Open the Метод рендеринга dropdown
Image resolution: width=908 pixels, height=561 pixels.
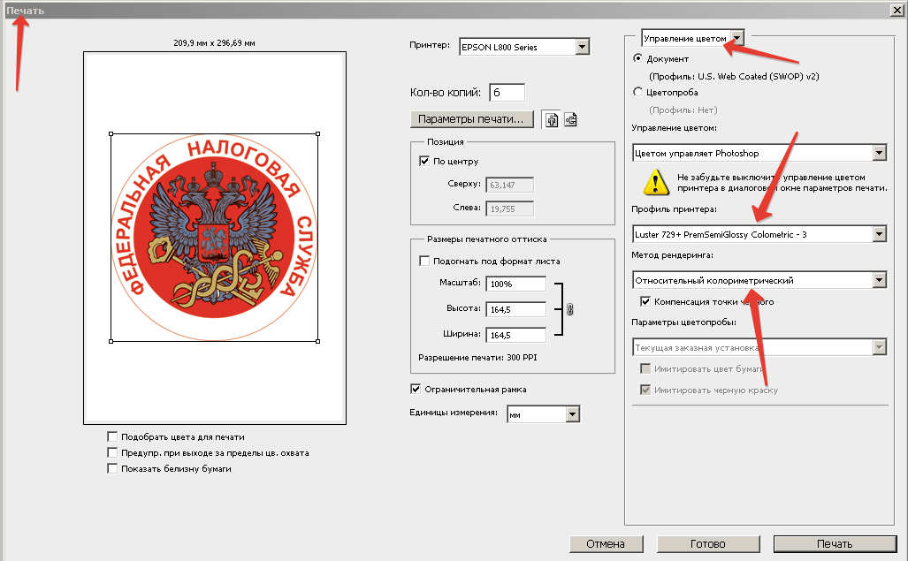click(x=759, y=281)
